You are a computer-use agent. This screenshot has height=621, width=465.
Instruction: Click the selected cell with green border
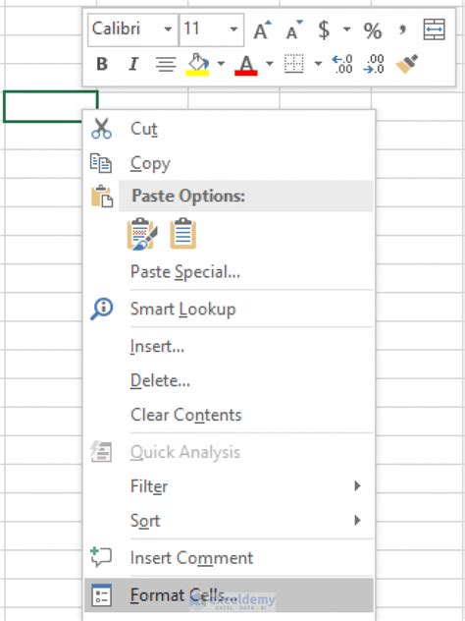point(50,106)
